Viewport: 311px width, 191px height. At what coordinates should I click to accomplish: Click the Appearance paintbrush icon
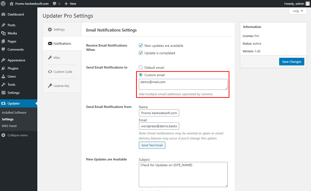(3, 60)
